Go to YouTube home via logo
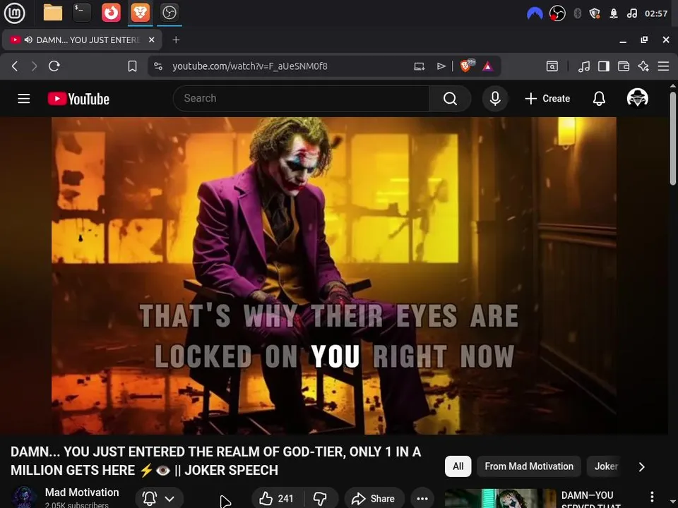Viewport: 678px width, 508px height. point(78,99)
